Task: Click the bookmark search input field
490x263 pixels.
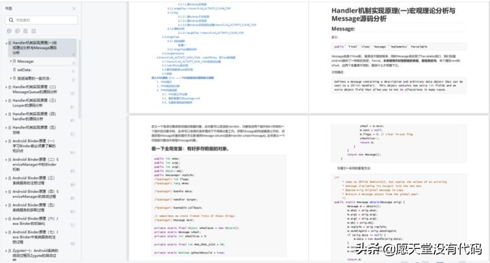Action: tap(42, 20)
